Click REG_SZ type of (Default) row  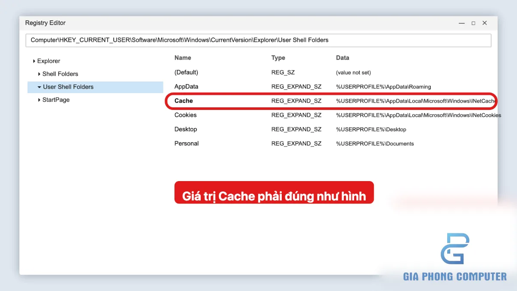pos(283,72)
